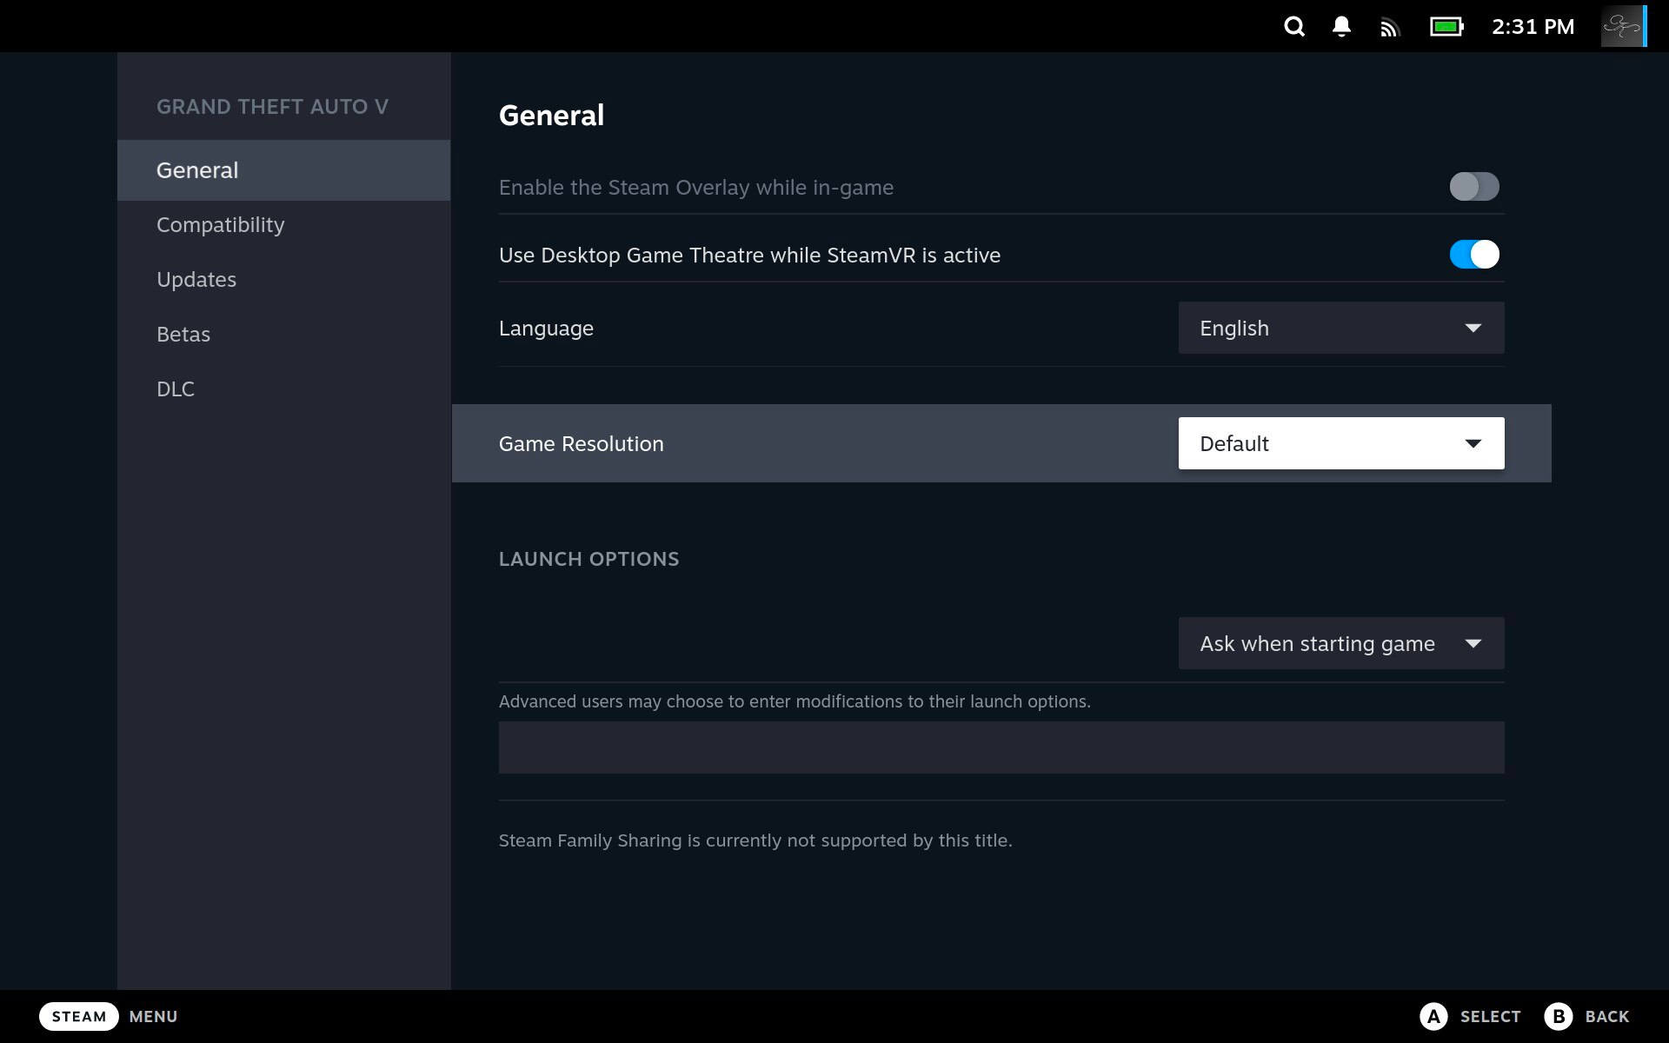Click the Steam Family Sharing notice text
This screenshot has width=1669, height=1043.
(755, 840)
